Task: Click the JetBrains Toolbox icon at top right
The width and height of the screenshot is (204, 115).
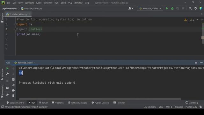Action: tap(201, 9)
